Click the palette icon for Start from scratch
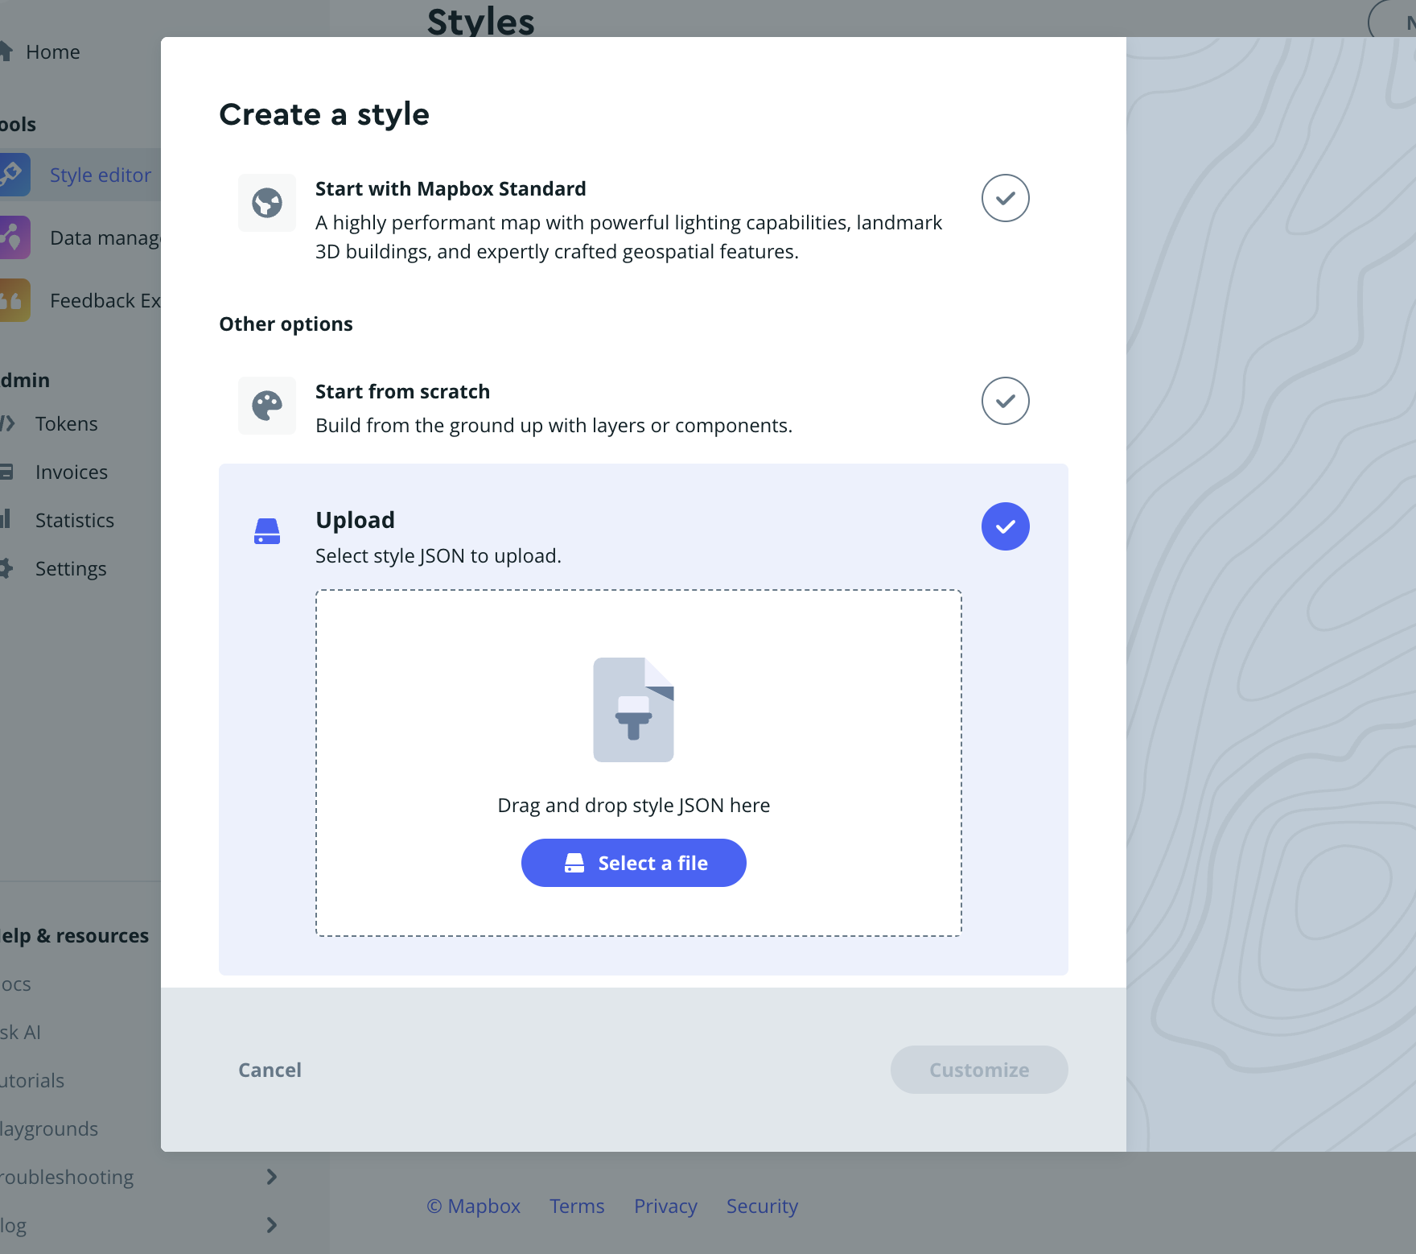1416x1254 pixels. click(x=267, y=406)
